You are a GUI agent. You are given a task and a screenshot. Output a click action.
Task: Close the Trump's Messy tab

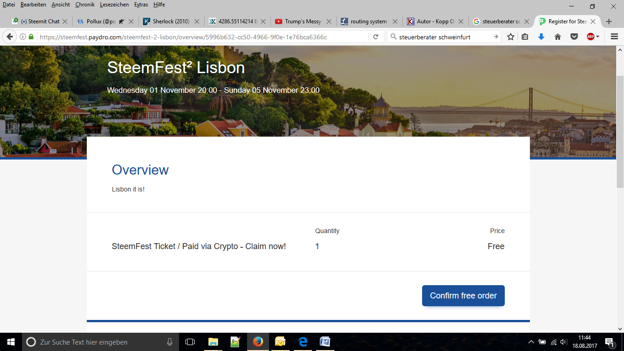(x=329, y=21)
